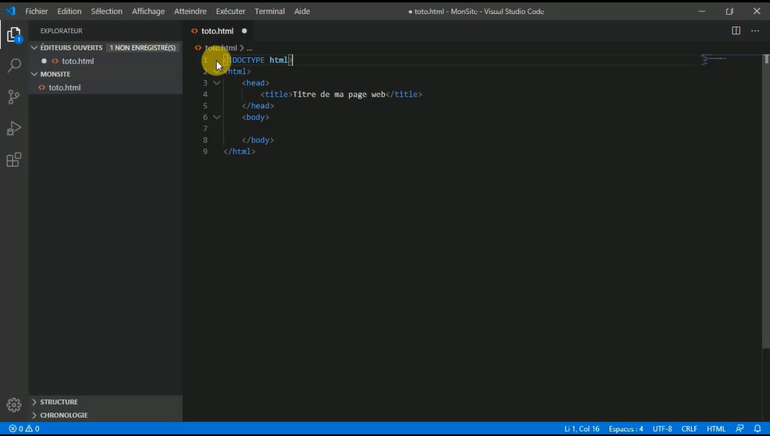The image size is (770, 436).
Task: Open the Source Control view
Action: point(14,97)
